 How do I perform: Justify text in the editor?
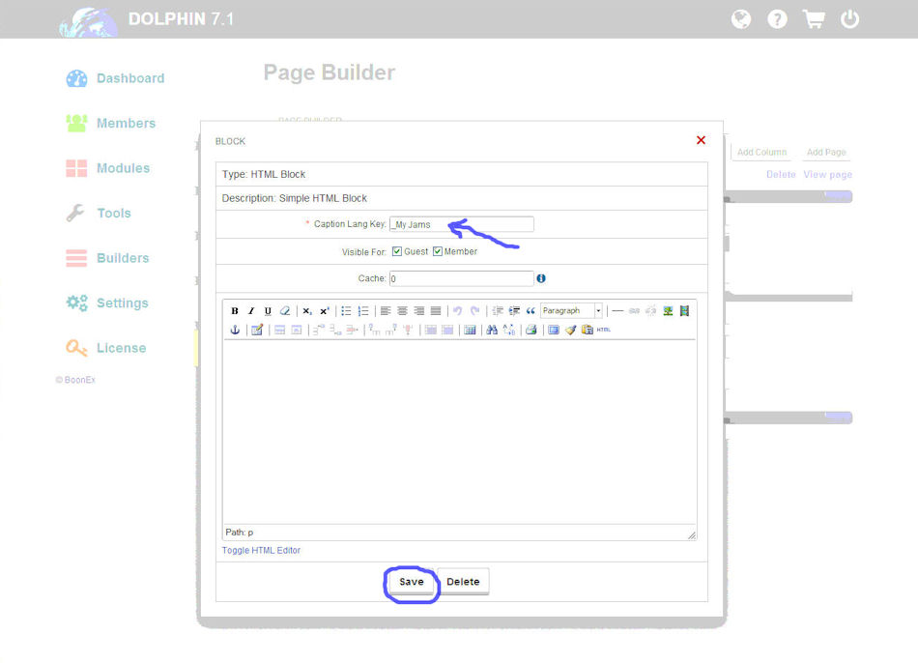point(436,311)
